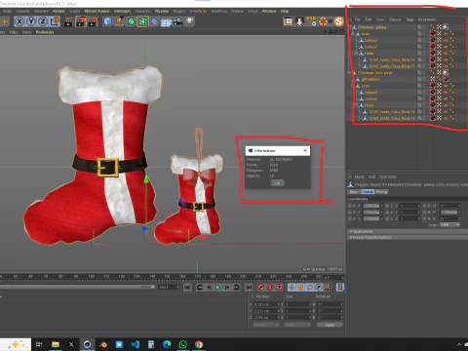Collapse the Christmas Sock pouf tree node
This screenshot has width=468, height=351.
tap(350, 72)
